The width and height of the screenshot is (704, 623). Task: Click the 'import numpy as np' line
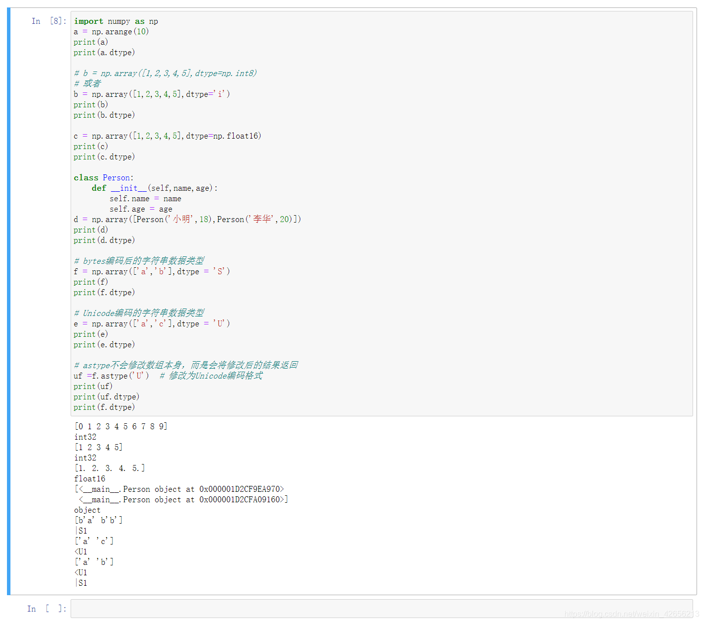click(116, 21)
